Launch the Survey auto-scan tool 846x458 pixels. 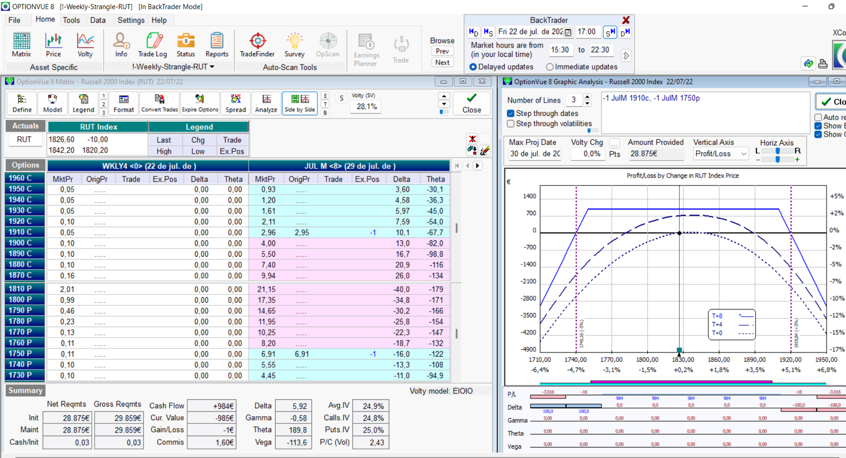click(295, 44)
